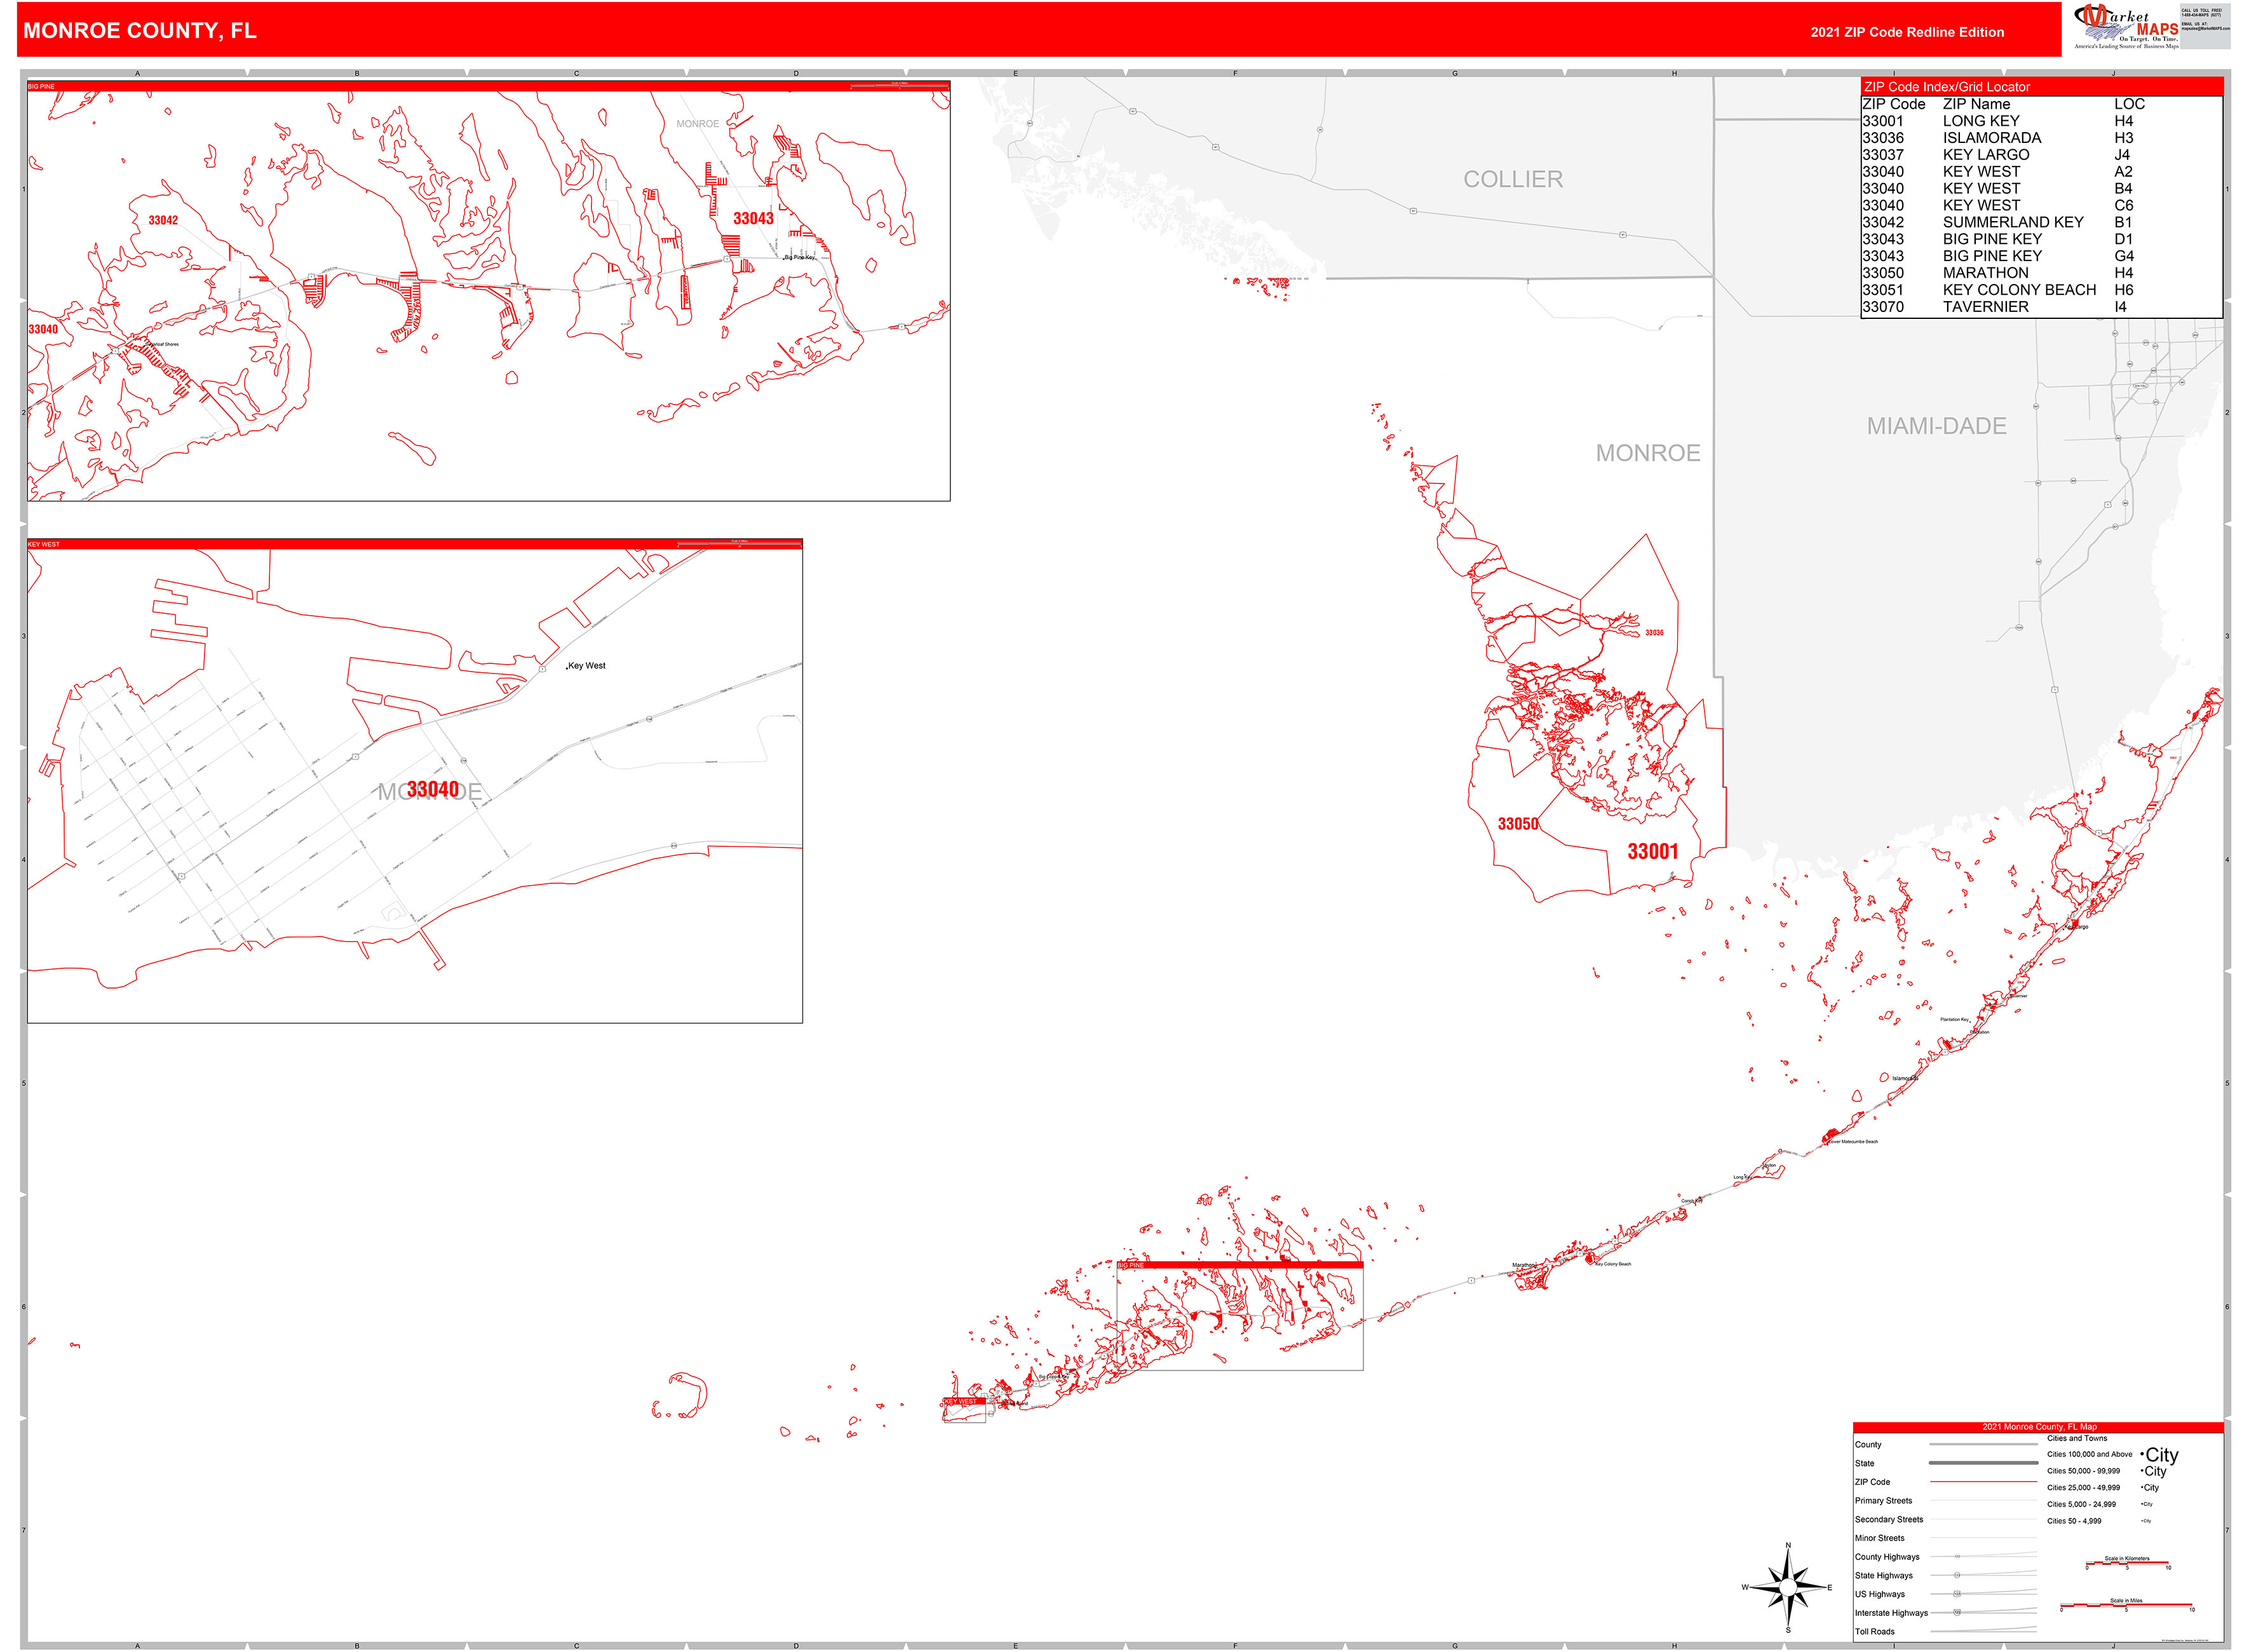Click the Scale in Kilometers bar
2242x1652 pixels.
coord(2127,1563)
